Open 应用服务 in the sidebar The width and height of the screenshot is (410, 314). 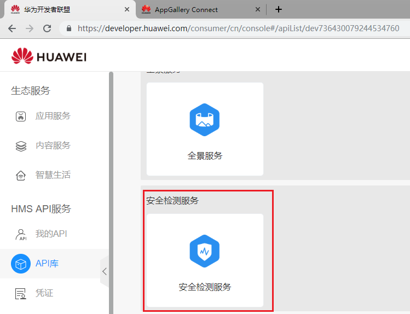click(53, 116)
